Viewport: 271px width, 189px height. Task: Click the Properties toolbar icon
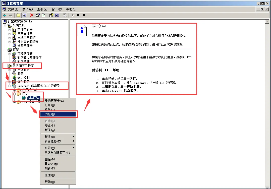click(x=37, y=15)
